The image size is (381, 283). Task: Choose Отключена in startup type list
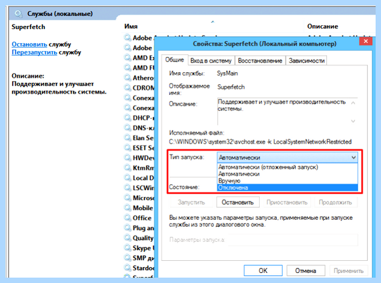coord(288,187)
